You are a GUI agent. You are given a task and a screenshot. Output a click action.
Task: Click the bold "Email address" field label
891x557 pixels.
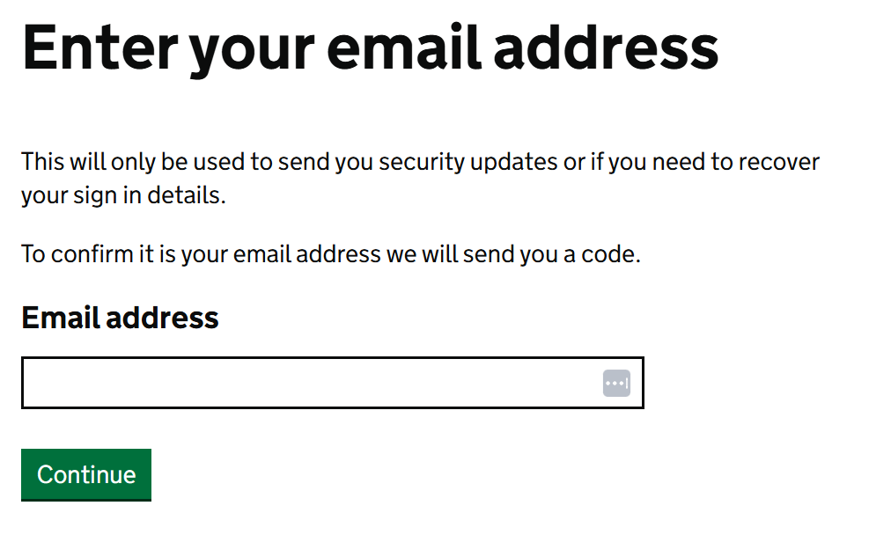(120, 318)
